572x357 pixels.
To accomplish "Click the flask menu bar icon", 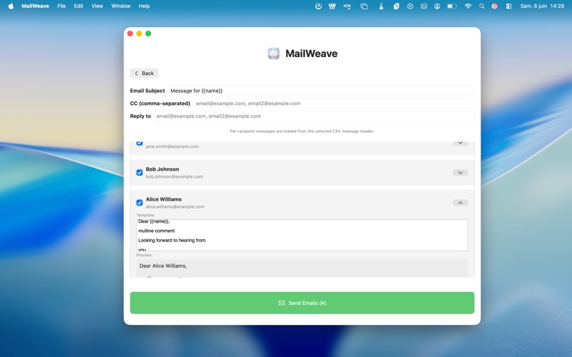I will 381,6.
